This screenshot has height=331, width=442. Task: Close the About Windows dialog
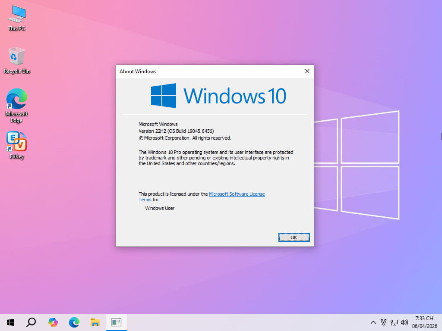[307, 71]
